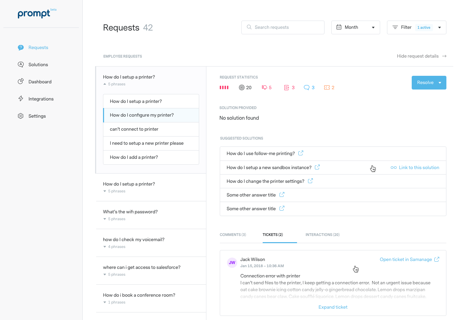
Task: Expand phrases for wifi password request
Action: [x=105, y=219]
